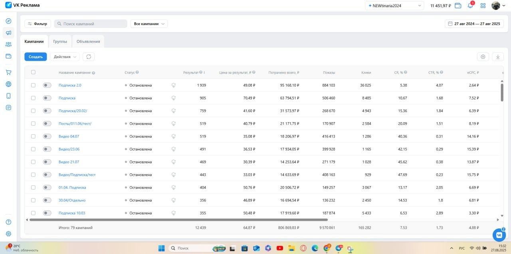Show info tooltip next to Статус header
511x254 pixels.
(137, 72)
